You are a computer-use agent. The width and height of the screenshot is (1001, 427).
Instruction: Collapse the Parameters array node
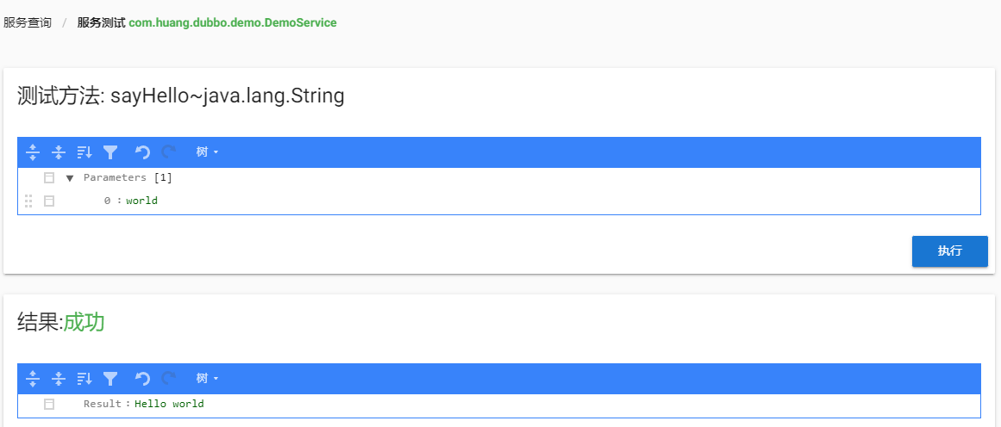tap(70, 178)
